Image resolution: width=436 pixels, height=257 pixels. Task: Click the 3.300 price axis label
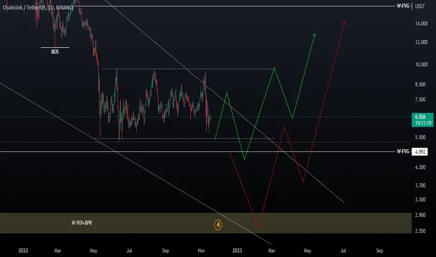(x=420, y=200)
